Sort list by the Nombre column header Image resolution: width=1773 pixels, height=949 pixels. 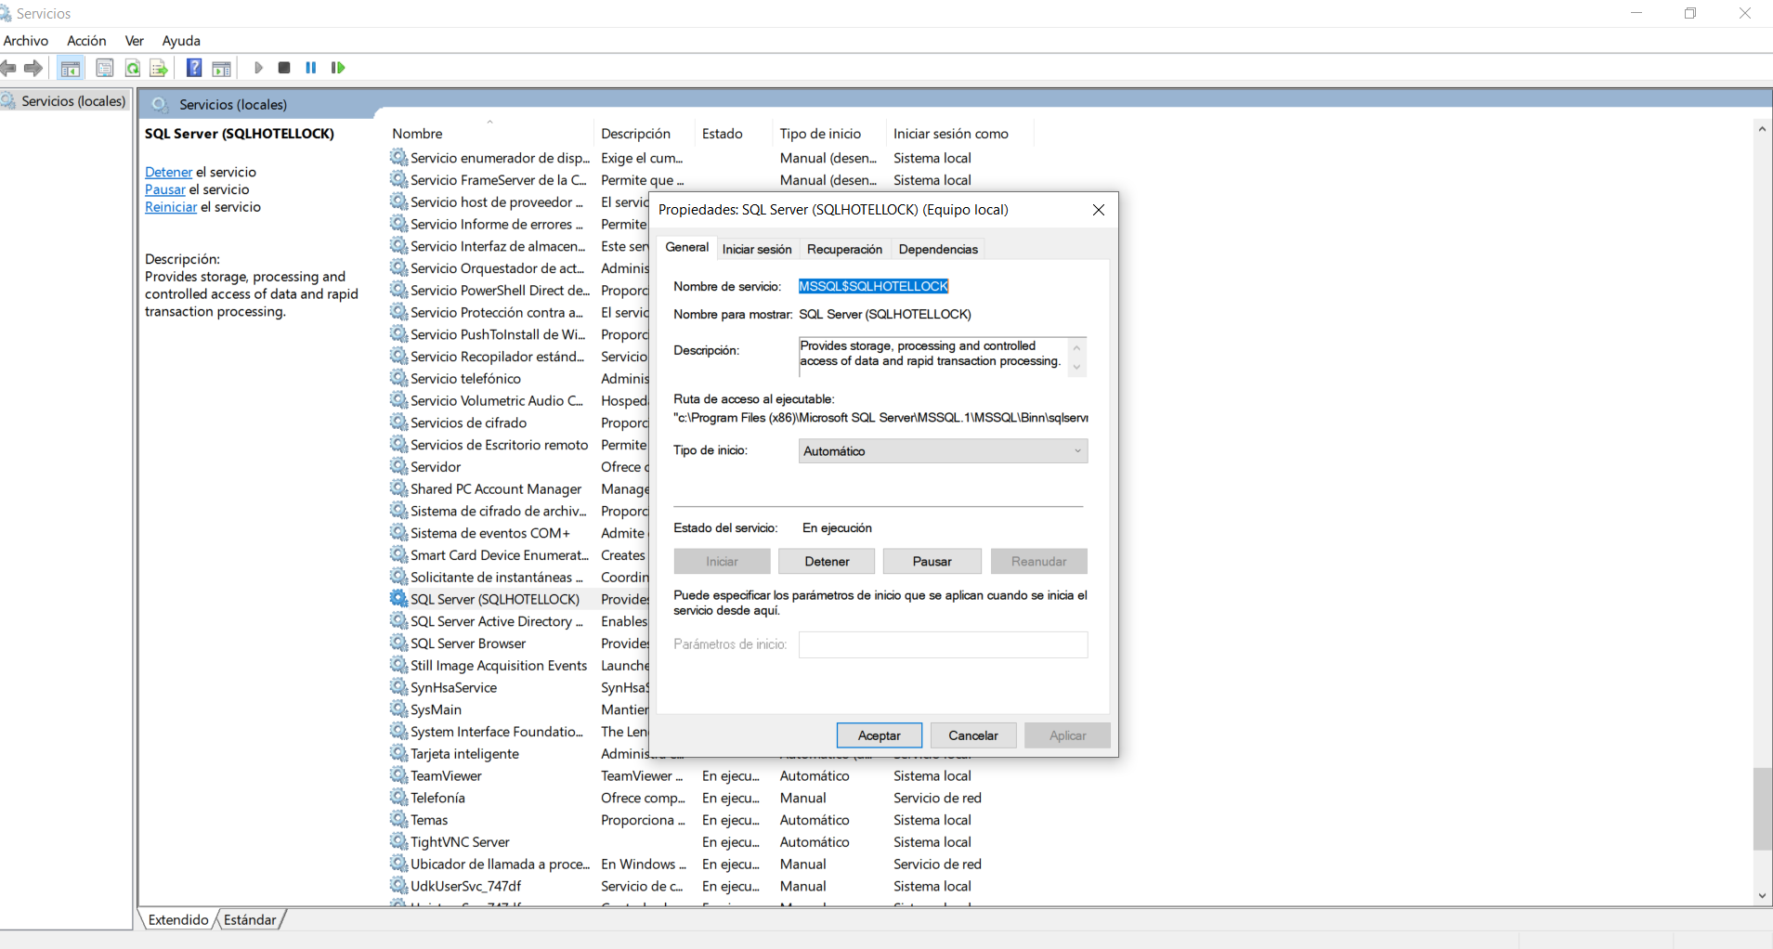point(418,134)
